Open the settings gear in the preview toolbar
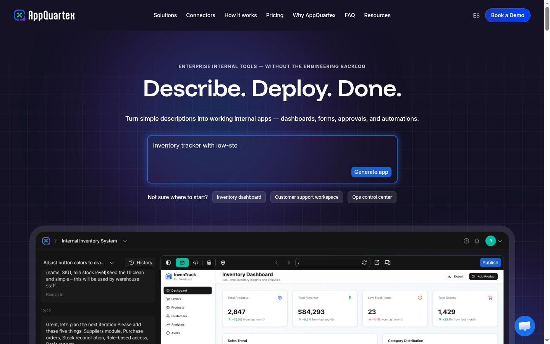Screen dimensions: 550x344 click(x=223, y=263)
